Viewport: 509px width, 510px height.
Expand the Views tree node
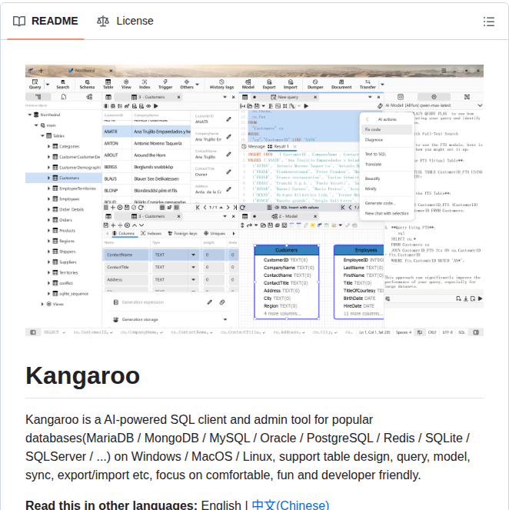coord(42,304)
